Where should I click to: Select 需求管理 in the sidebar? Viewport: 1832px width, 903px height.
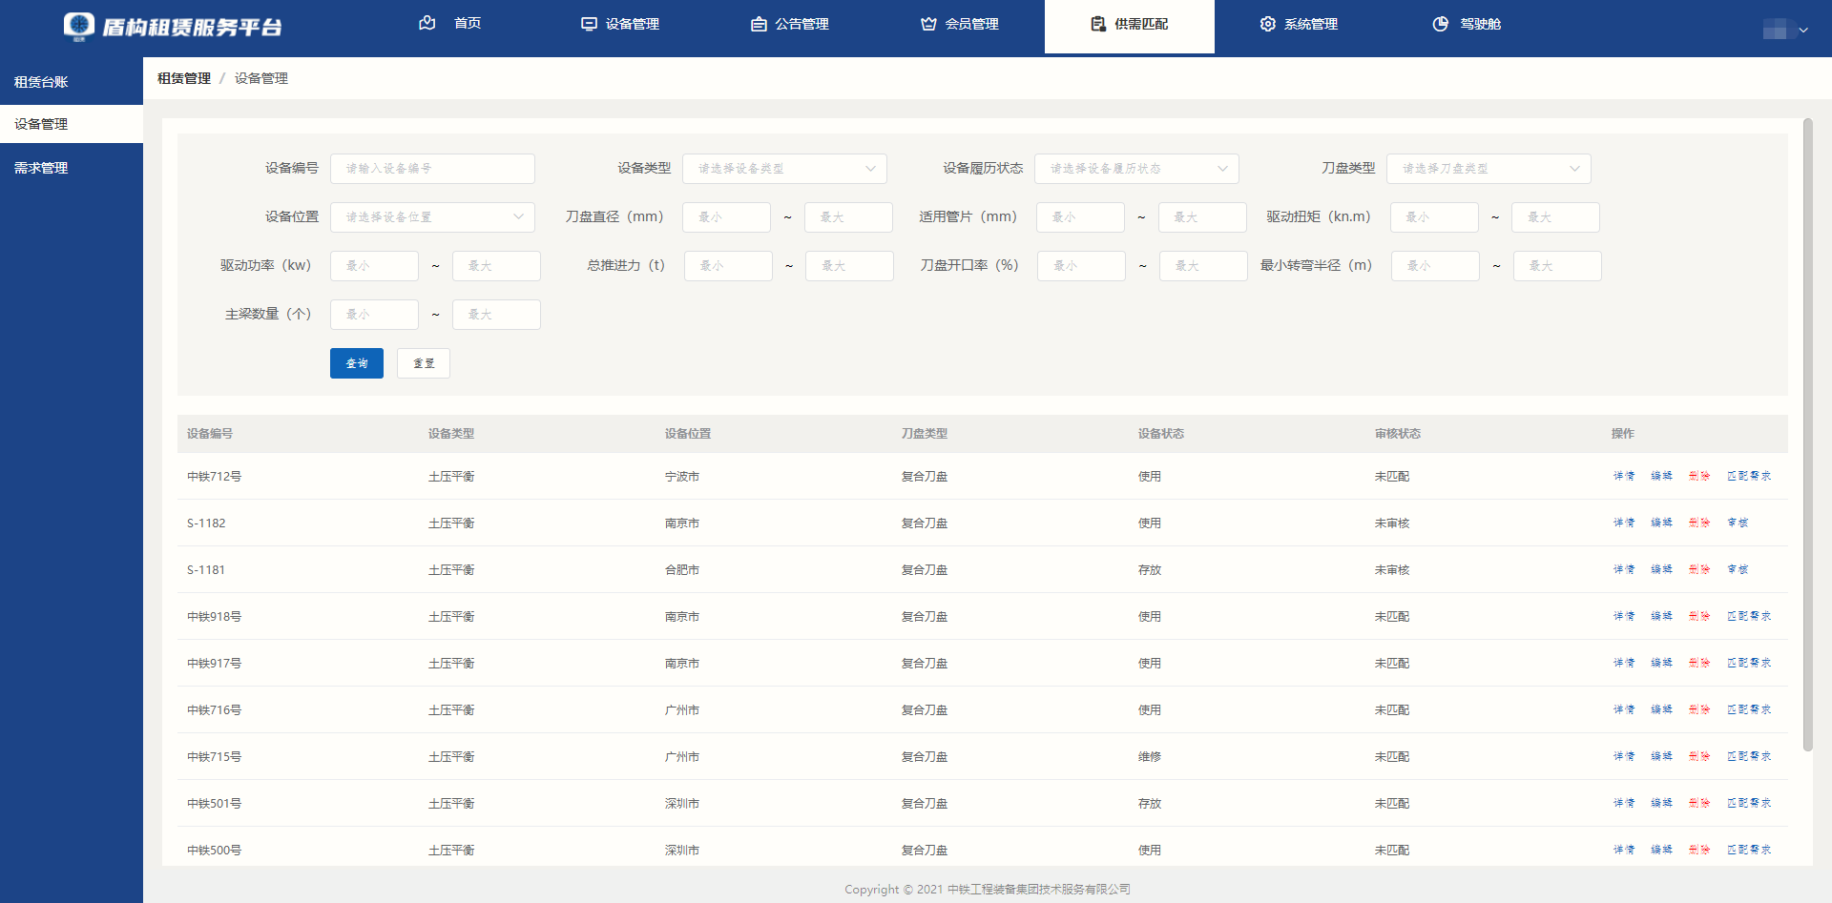pos(72,168)
